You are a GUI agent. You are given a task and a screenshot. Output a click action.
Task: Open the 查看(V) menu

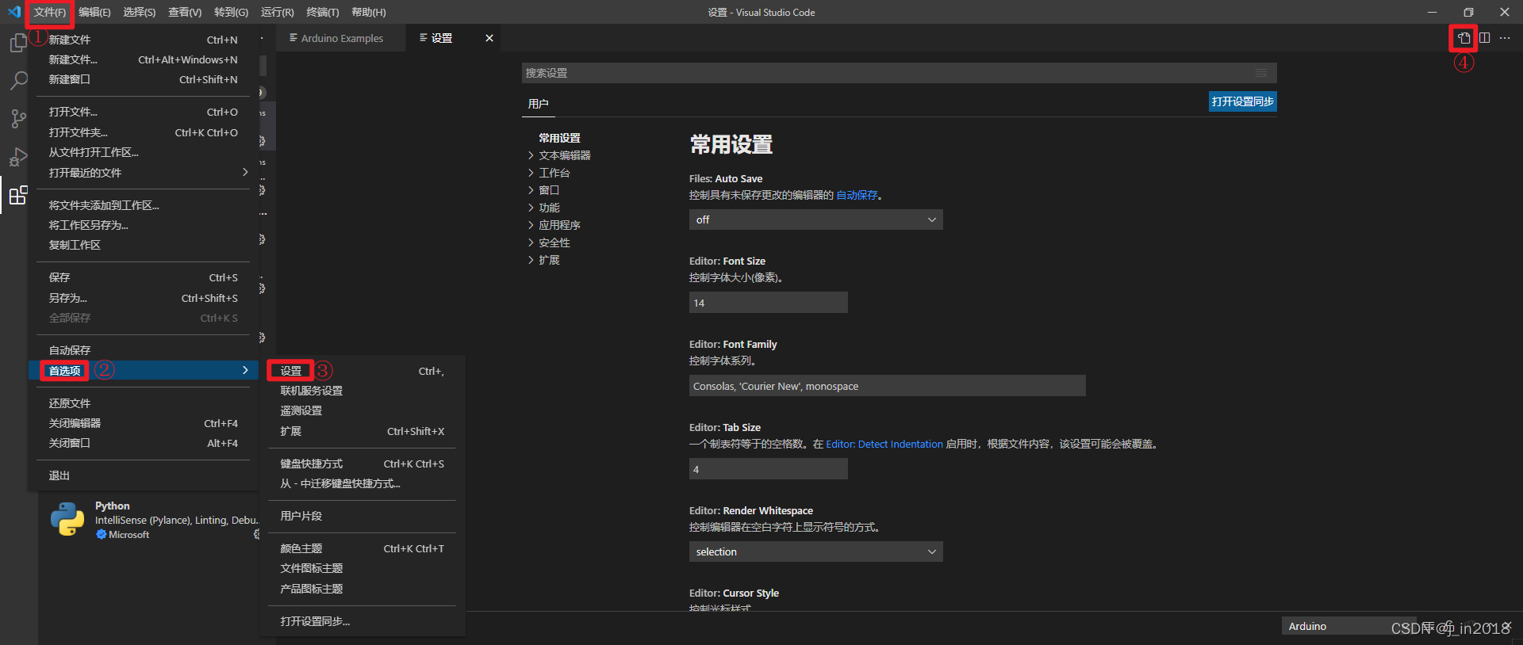click(x=185, y=12)
